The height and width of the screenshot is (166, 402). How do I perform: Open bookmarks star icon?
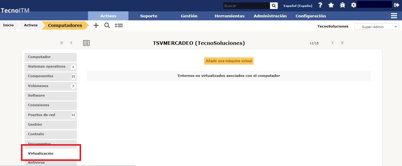331,5
